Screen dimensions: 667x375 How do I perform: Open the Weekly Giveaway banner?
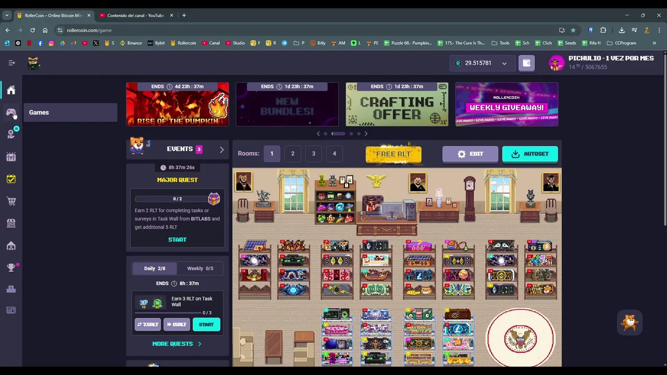pos(507,104)
